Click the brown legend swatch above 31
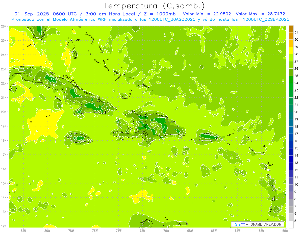This screenshot has height=234, width=303. pos(291,29)
